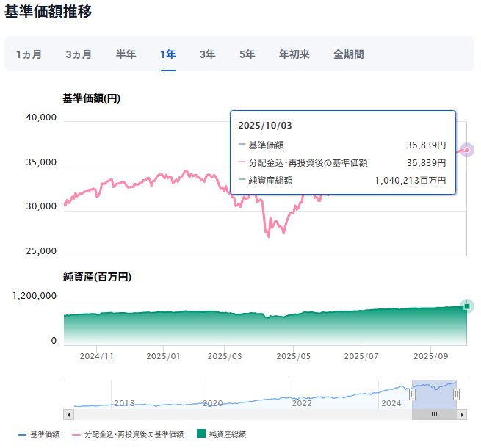The image size is (481, 448).
Task: Select the 年初来 tab
Action: (x=294, y=54)
